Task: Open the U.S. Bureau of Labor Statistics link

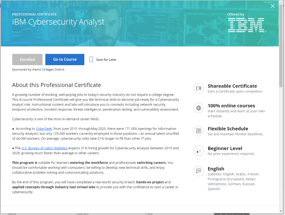Action: point(44,148)
